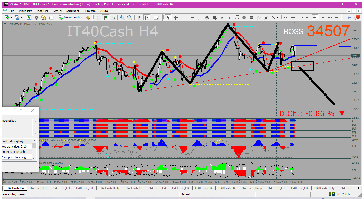Screen dimensions: 364x199
Task: Select the Andrews pitchfork tool
Action: click(266, 17)
